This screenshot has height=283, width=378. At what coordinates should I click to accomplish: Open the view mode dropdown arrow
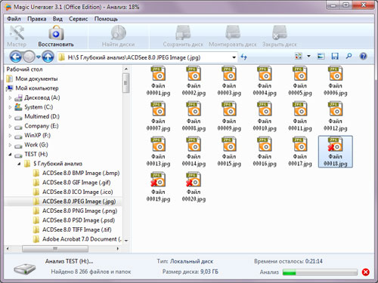coord(308,56)
